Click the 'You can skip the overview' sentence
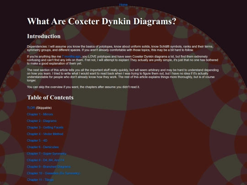Screen dimensions: 247x185 [83, 87]
